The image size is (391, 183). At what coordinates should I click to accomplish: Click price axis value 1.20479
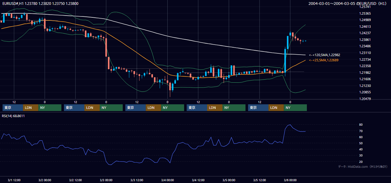point(365,99)
